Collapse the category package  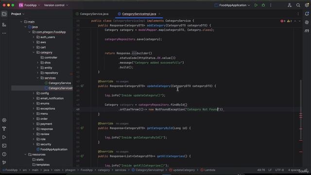(34, 52)
